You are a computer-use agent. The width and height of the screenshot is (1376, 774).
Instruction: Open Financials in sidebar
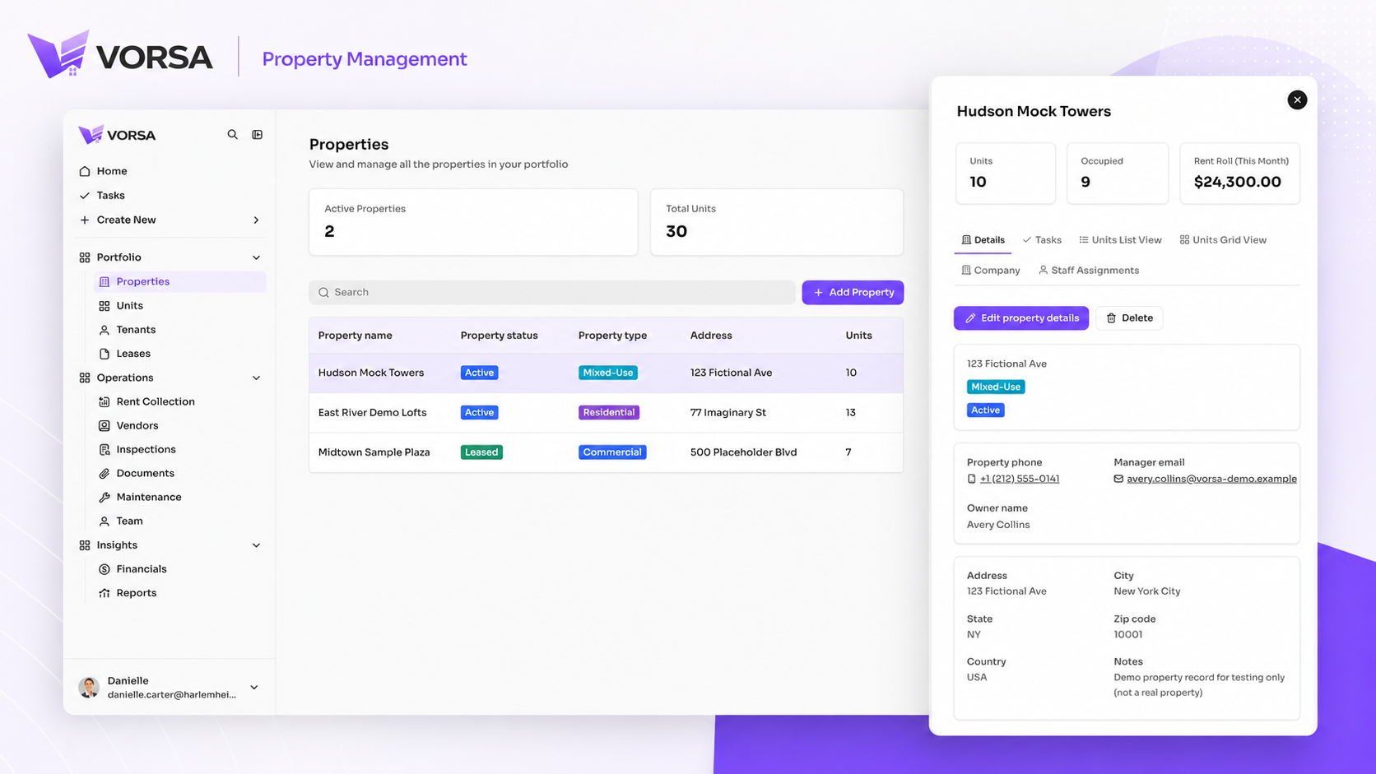(141, 568)
